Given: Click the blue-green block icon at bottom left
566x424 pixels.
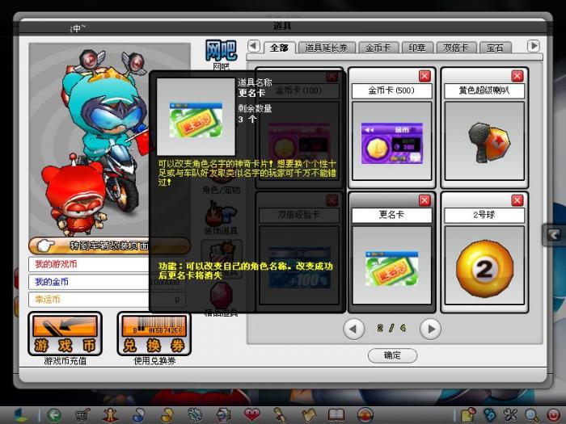Looking at the screenshot, I should pyautogui.click(x=20, y=415).
